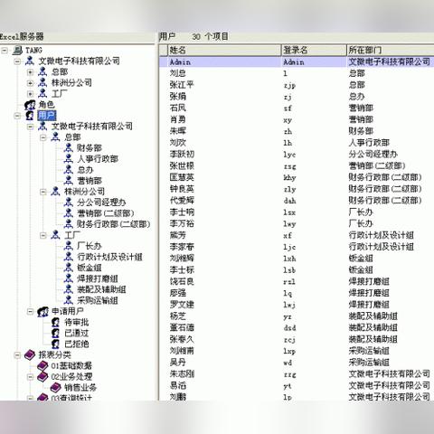Click the 已通过 approved user icon
Screen dimensions: 434x434
point(55,333)
